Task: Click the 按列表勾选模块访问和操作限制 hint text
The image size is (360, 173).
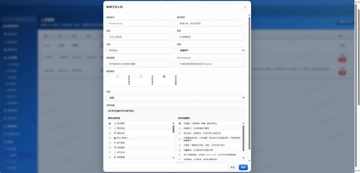Action: pyautogui.click(x=121, y=111)
